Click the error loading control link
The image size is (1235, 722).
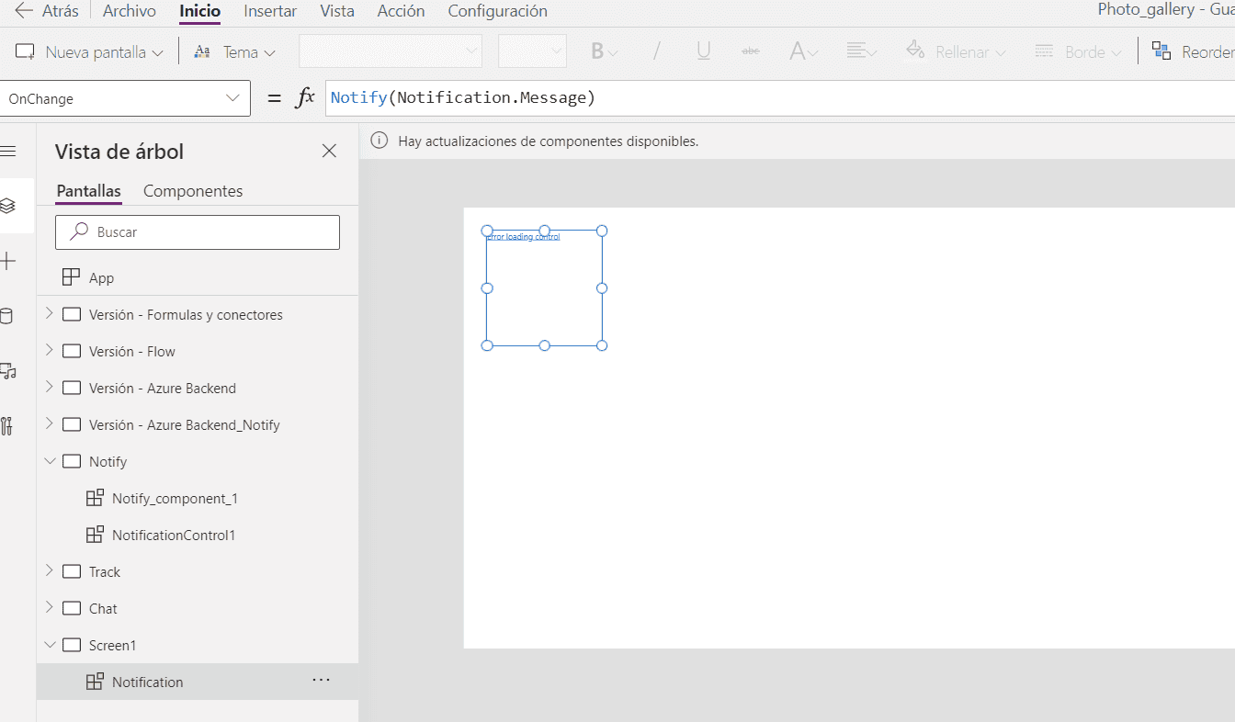click(523, 237)
